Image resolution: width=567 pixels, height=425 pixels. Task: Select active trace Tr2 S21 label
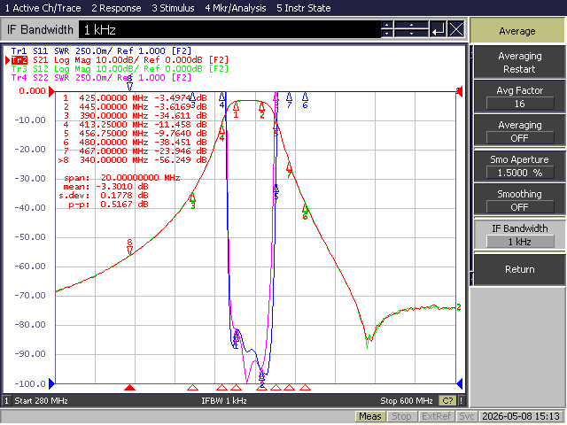click(x=120, y=60)
